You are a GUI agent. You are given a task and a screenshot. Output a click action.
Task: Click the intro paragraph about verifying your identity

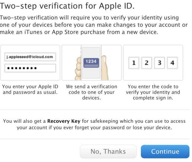point(94,24)
